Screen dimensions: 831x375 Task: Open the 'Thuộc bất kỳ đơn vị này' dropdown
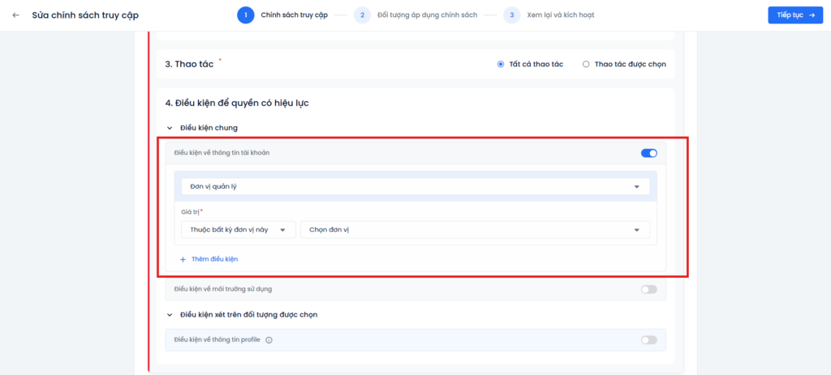(238, 230)
